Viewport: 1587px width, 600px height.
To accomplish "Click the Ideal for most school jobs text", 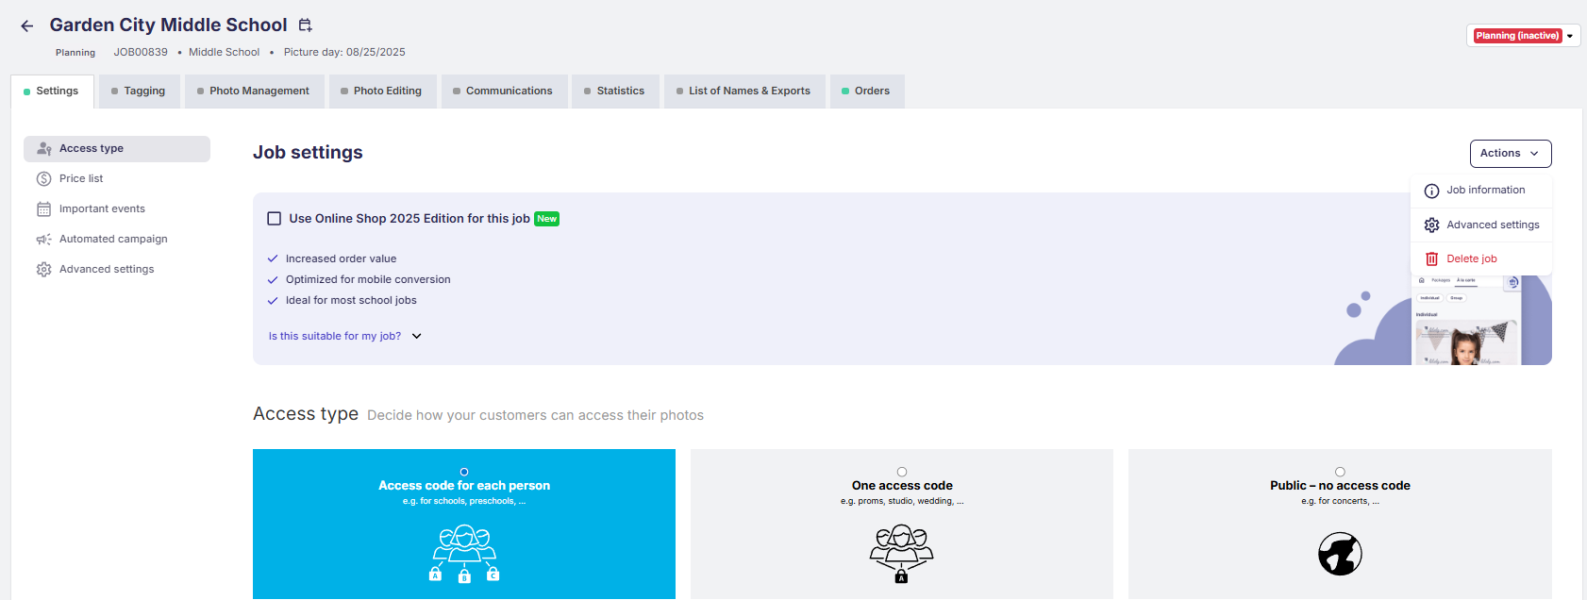I will click(x=351, y=301).
